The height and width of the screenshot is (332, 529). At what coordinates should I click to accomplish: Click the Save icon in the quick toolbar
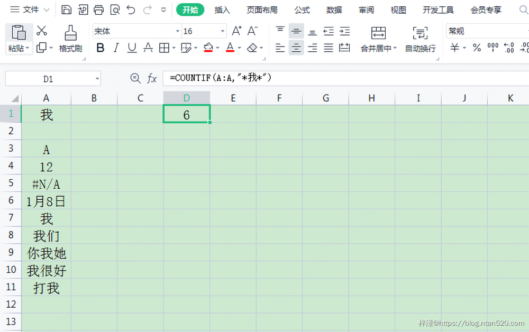tap(67, 10)
